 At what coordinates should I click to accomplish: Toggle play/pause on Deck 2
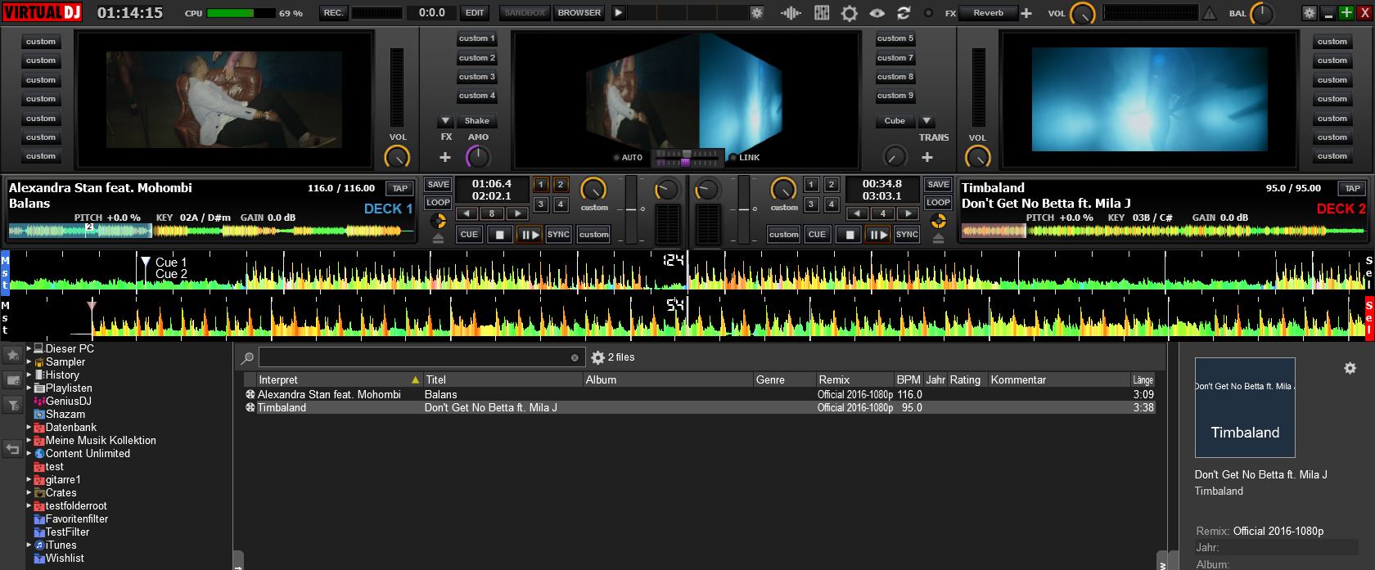pos(878,235)
